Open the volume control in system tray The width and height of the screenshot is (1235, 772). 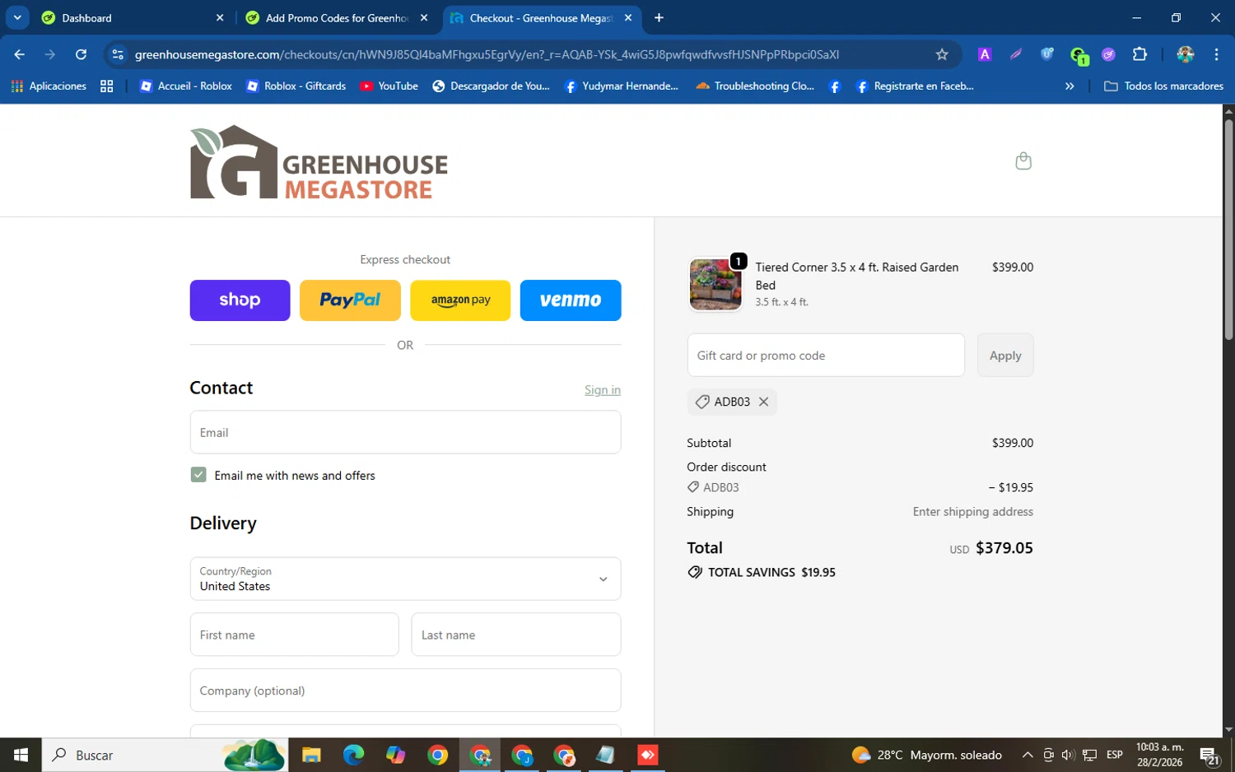click(1068, 755)
